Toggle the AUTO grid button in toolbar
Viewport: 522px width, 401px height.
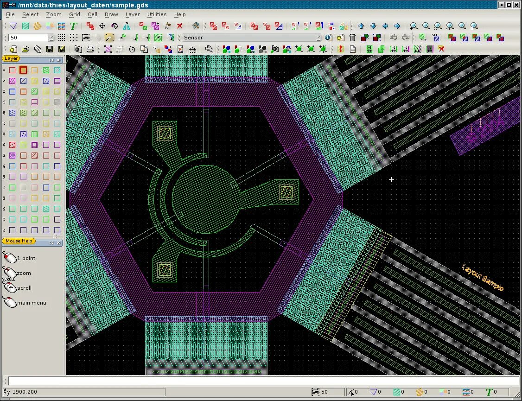coord(86,38)
